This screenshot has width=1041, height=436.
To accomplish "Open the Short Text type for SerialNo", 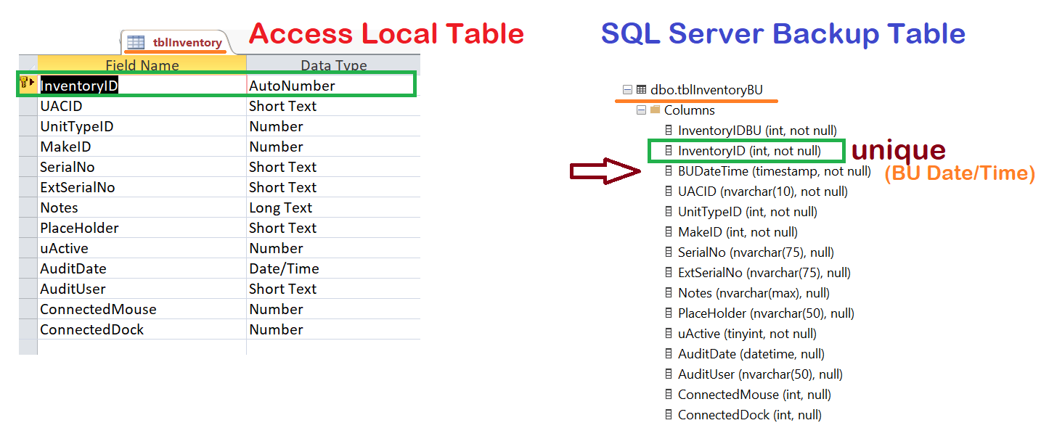I will click(x=333, y=167).
